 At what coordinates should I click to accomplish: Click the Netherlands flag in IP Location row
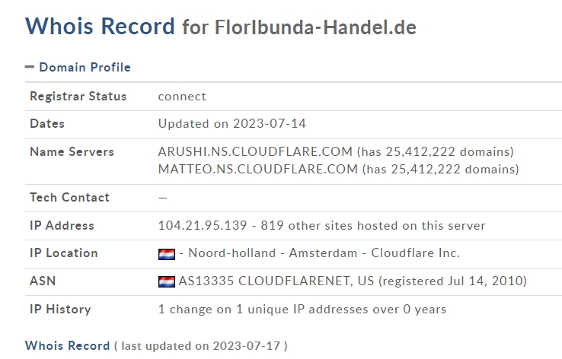[x=167, y=254]
